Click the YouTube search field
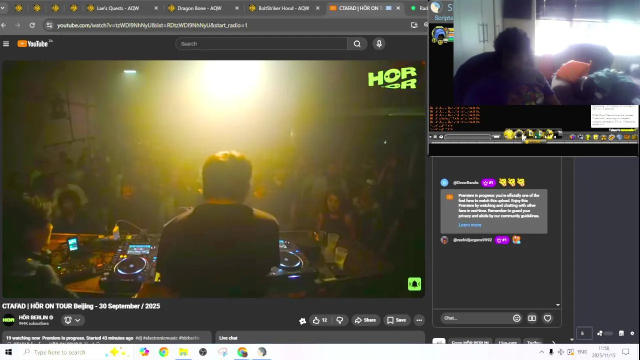 point(261,44)
